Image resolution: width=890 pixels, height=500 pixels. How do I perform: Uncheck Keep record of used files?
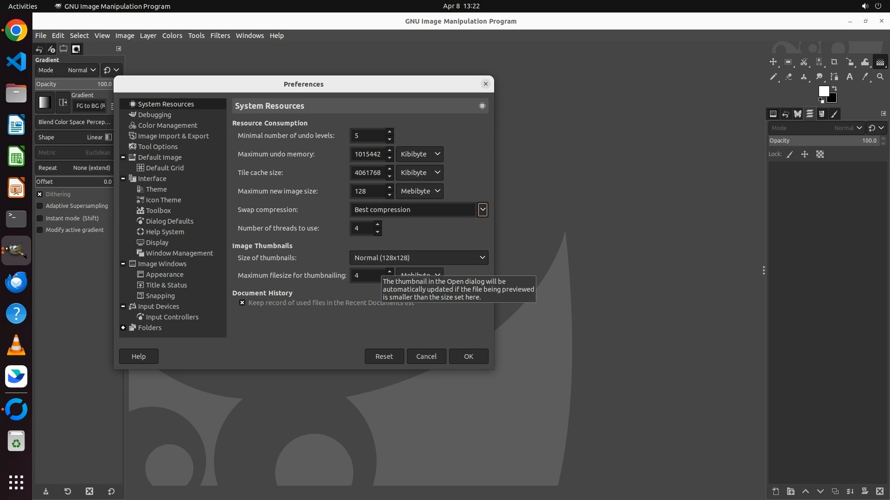[242, 303]
